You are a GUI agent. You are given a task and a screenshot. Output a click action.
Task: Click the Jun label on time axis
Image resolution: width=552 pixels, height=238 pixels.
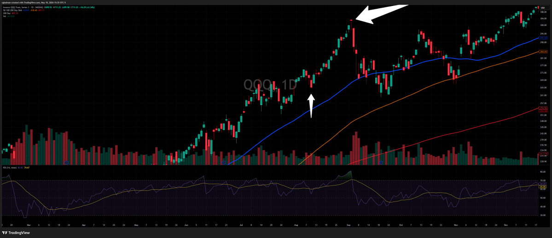point(186,225)
